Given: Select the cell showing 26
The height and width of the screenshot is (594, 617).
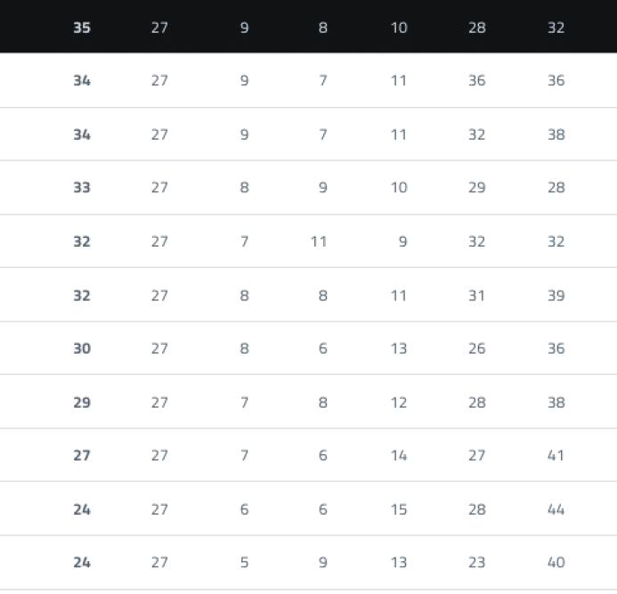Looking at the screenshot, I should 477,348.
